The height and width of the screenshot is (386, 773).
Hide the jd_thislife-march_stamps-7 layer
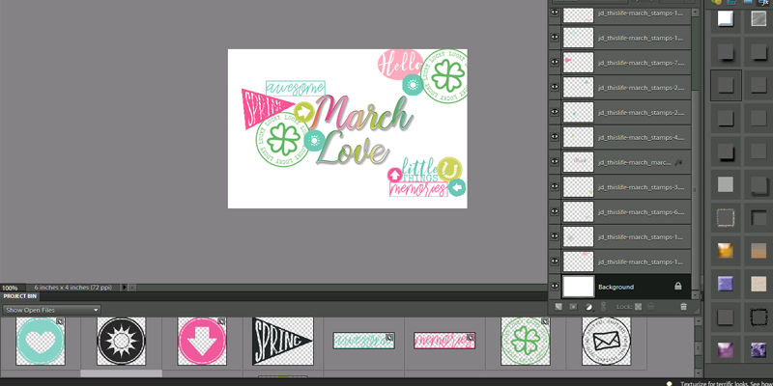[x=555, y=62]
